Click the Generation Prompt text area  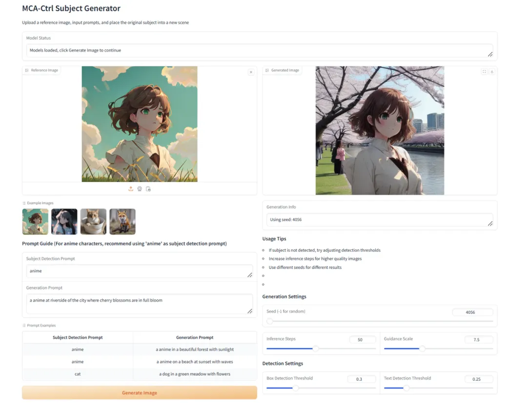click(x=140, y=304)
